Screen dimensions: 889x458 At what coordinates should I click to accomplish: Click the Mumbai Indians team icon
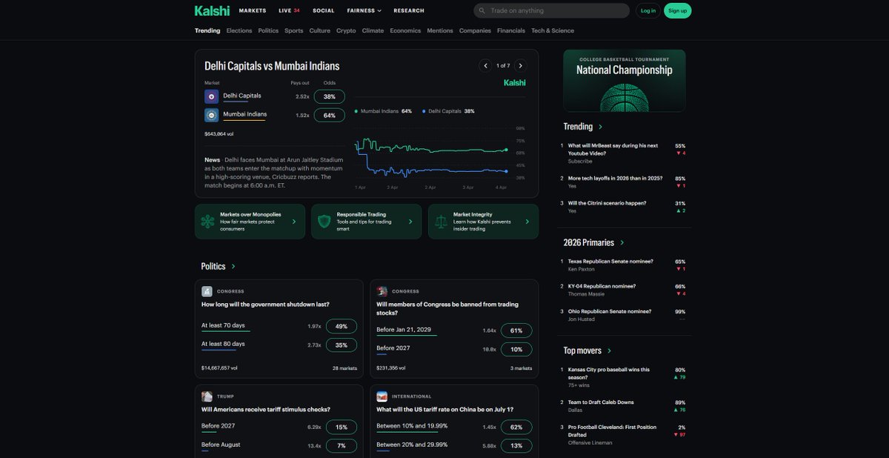pyautogui.click(x=212, y=115)
